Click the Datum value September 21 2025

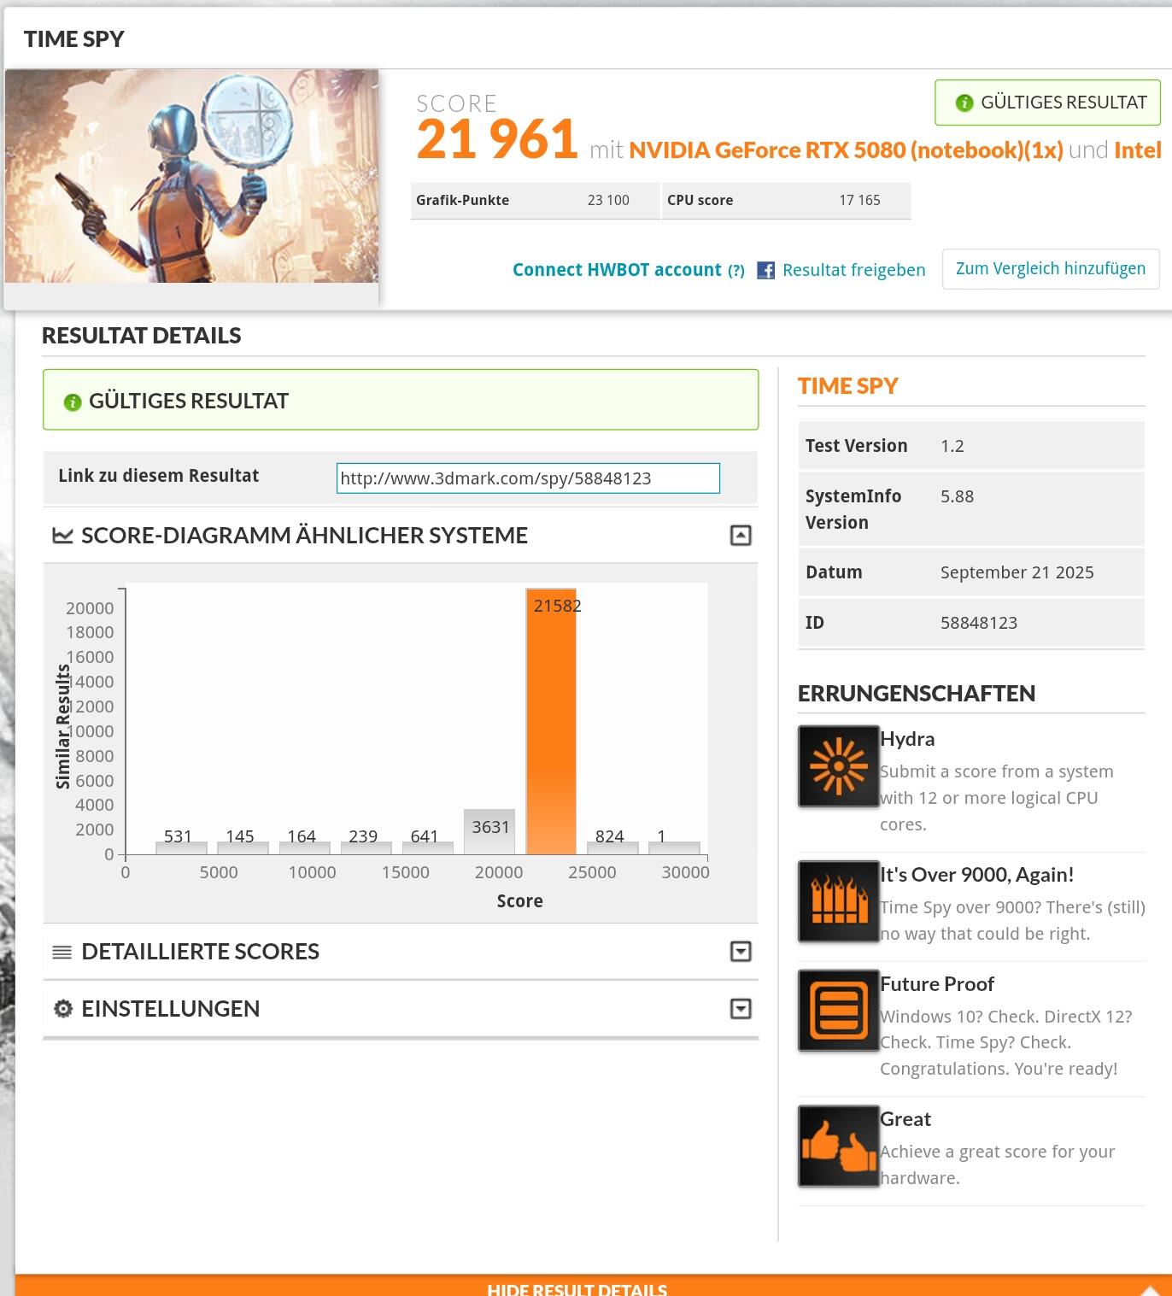point(1017,572)
